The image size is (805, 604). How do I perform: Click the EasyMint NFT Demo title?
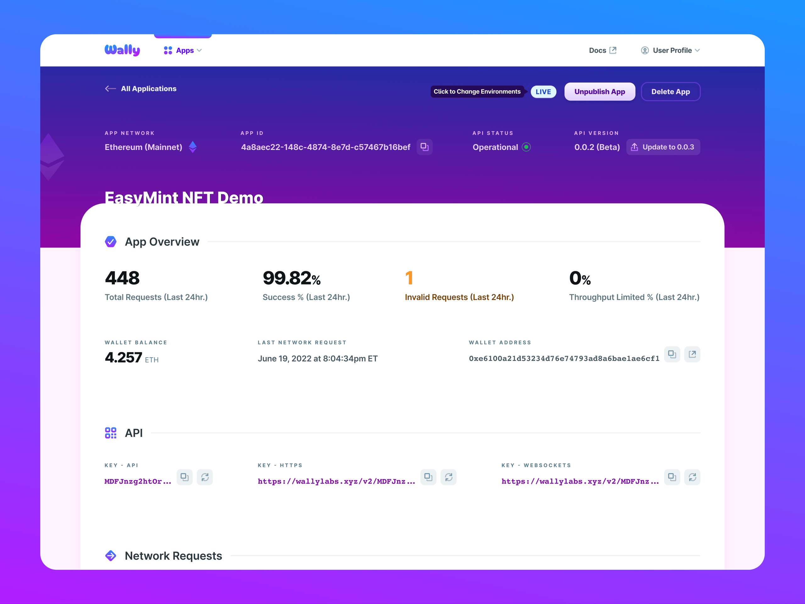(184, 197)
